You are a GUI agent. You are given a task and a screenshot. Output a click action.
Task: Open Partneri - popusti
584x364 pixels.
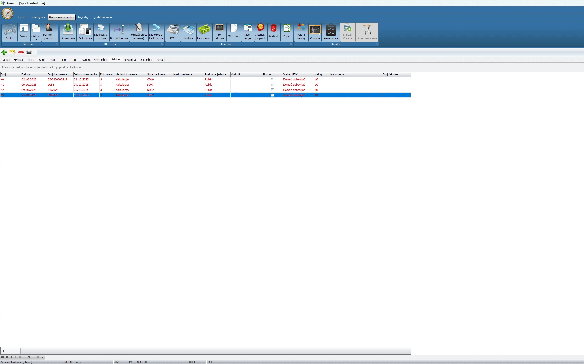(x=49, y=32)
